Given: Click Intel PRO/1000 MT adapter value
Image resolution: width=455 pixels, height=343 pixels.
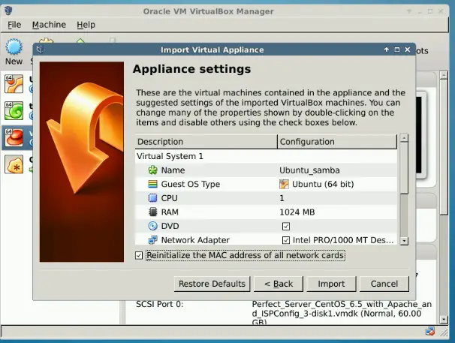Looking at the screenshot, I should pyautogui.click(x=343, y=240).
